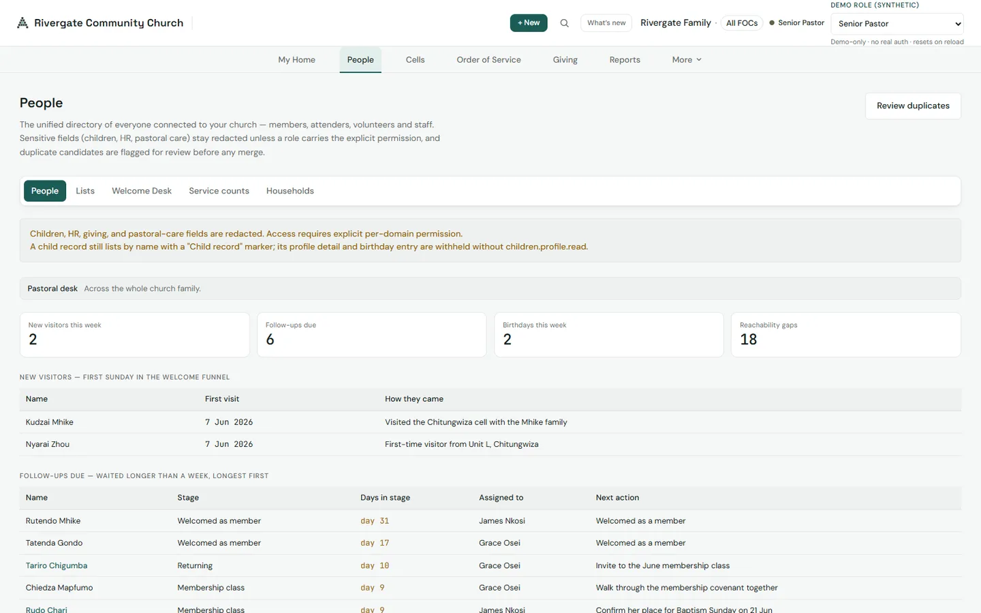Expand the More menu
This screenshot has width=981, height=613.
click(687, 60)
